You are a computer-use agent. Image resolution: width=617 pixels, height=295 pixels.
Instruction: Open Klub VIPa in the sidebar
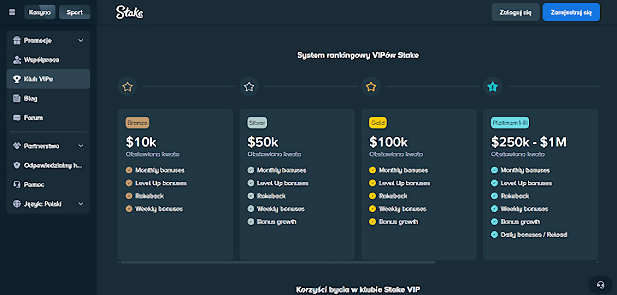click(x=38, y=79)
